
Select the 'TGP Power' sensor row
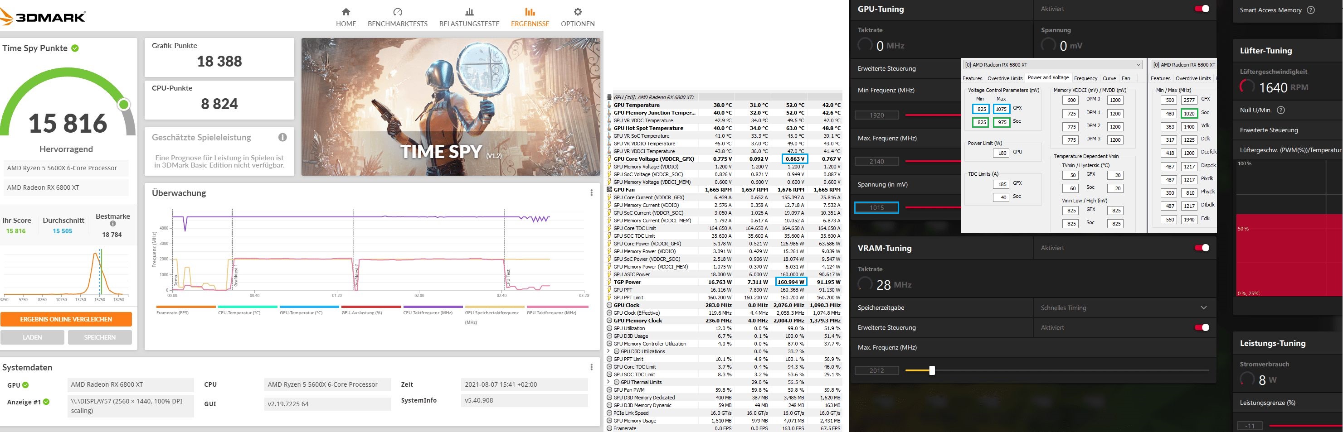pos(725,282)
